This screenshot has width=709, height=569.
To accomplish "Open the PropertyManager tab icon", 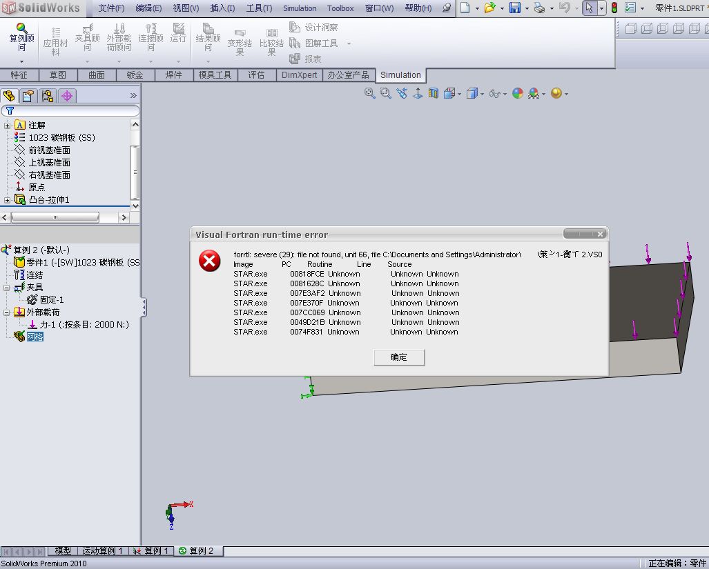I will (28, 96).
